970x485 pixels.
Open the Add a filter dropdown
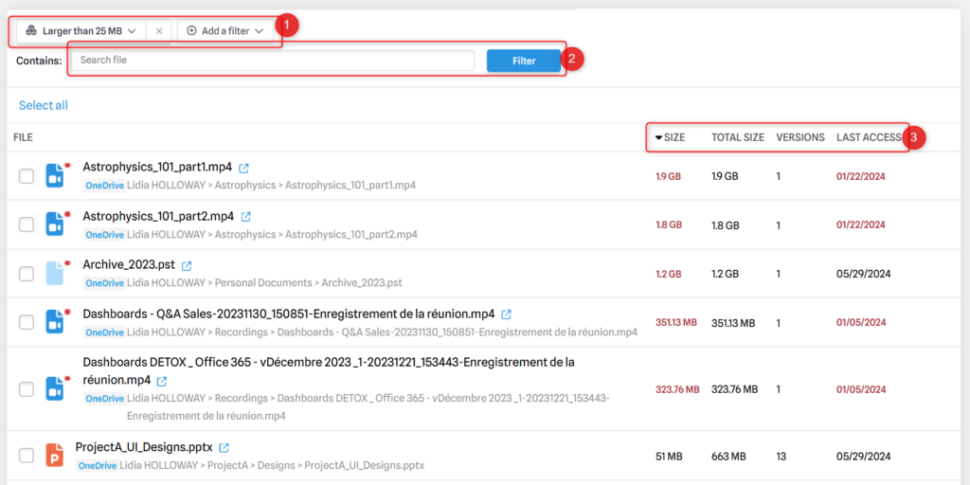[x=225, y=31]
